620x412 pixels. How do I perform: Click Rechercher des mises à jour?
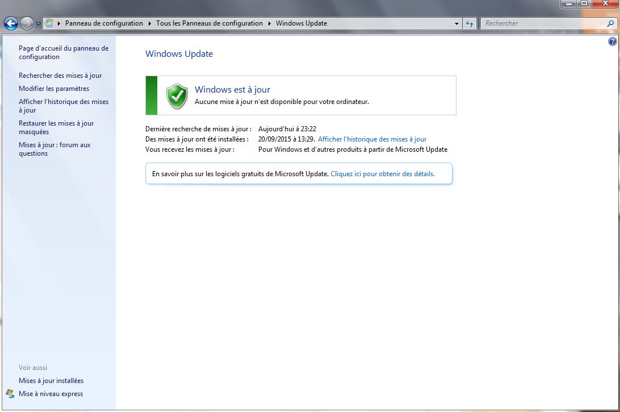[60, 76]
